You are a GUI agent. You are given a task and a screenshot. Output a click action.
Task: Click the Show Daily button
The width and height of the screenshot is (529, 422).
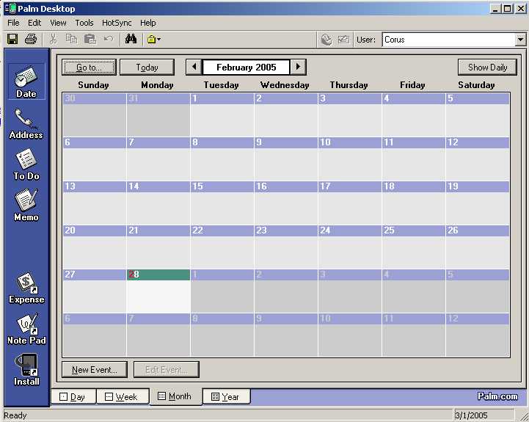(x=487, y=68)
